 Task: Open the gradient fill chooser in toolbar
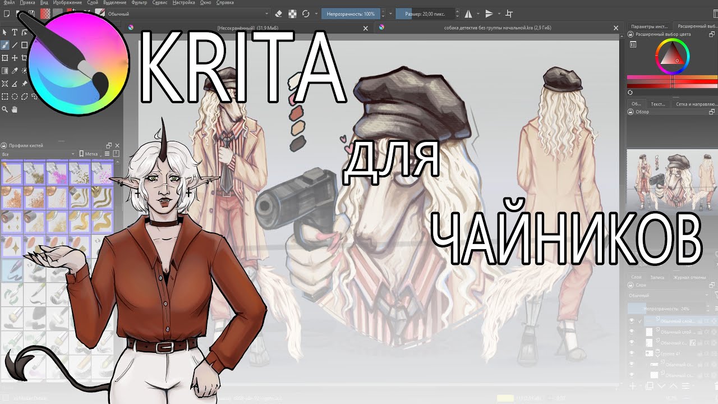(x=45, y=13)
